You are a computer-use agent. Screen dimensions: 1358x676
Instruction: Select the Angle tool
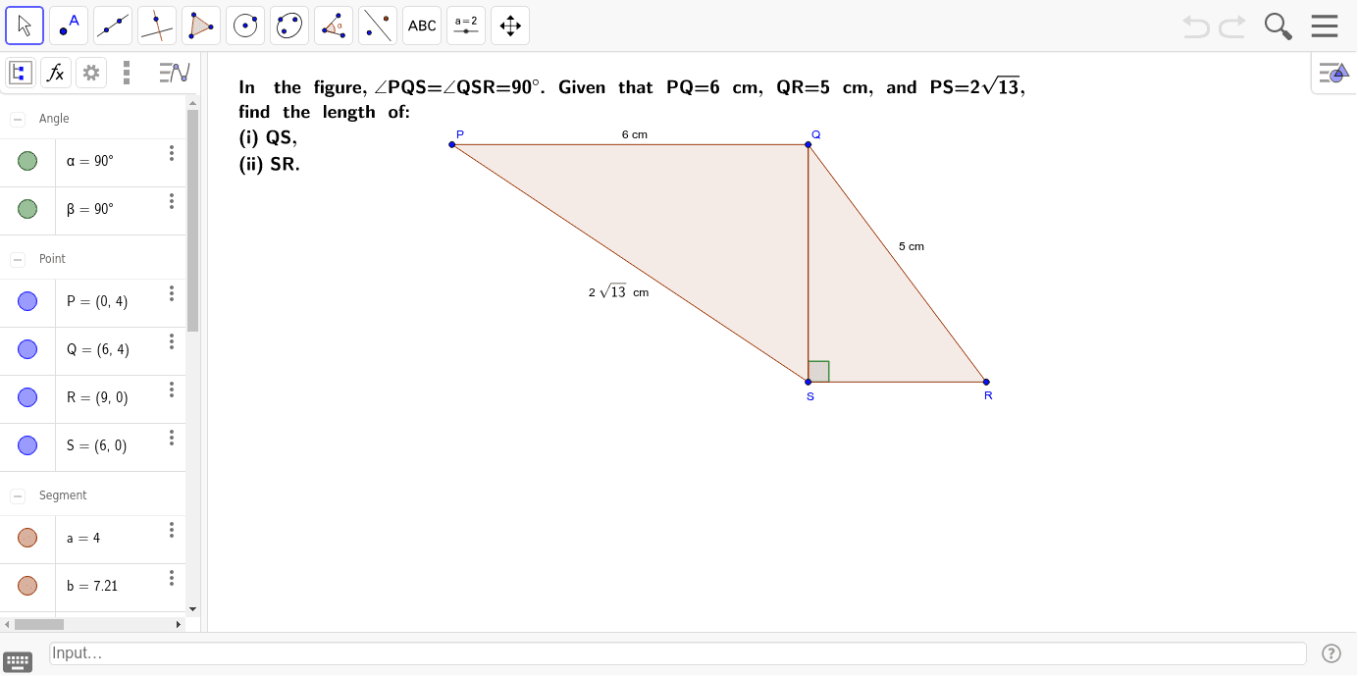click(334, 26)
